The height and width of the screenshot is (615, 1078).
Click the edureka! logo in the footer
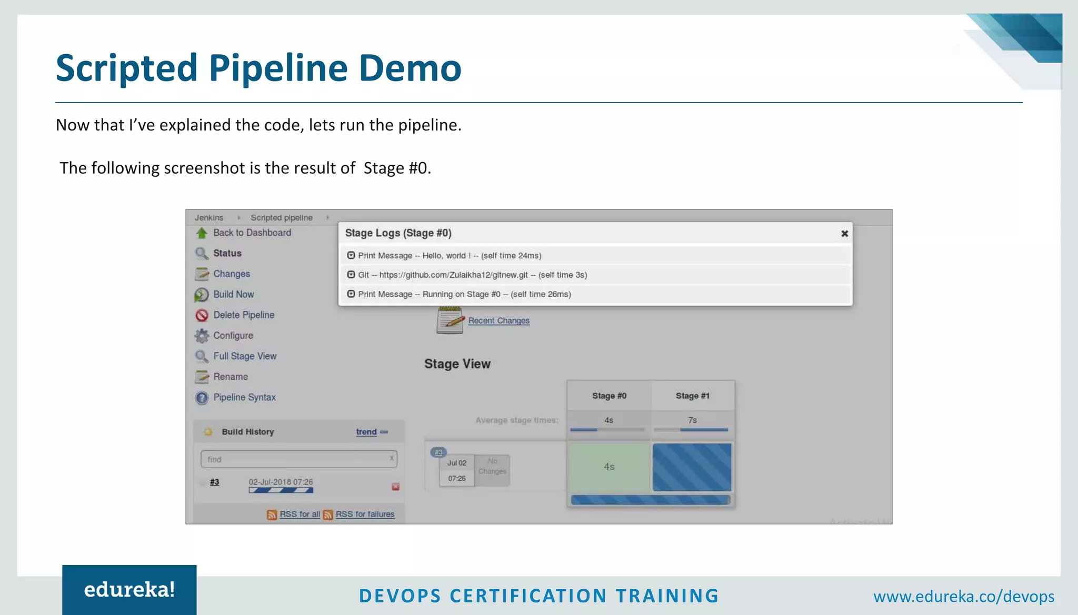point(129,590)
